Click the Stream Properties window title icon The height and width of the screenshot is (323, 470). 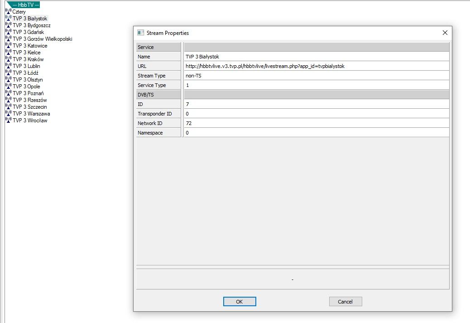140,33
